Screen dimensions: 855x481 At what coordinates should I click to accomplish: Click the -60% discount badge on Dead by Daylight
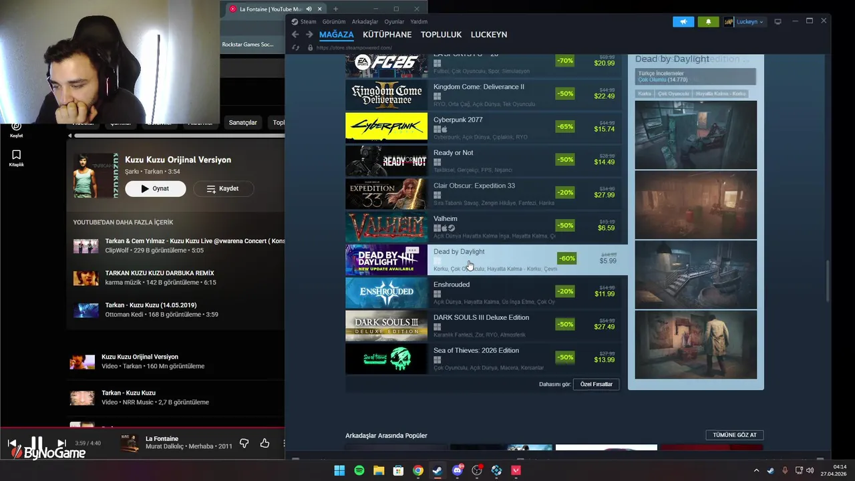566,259
